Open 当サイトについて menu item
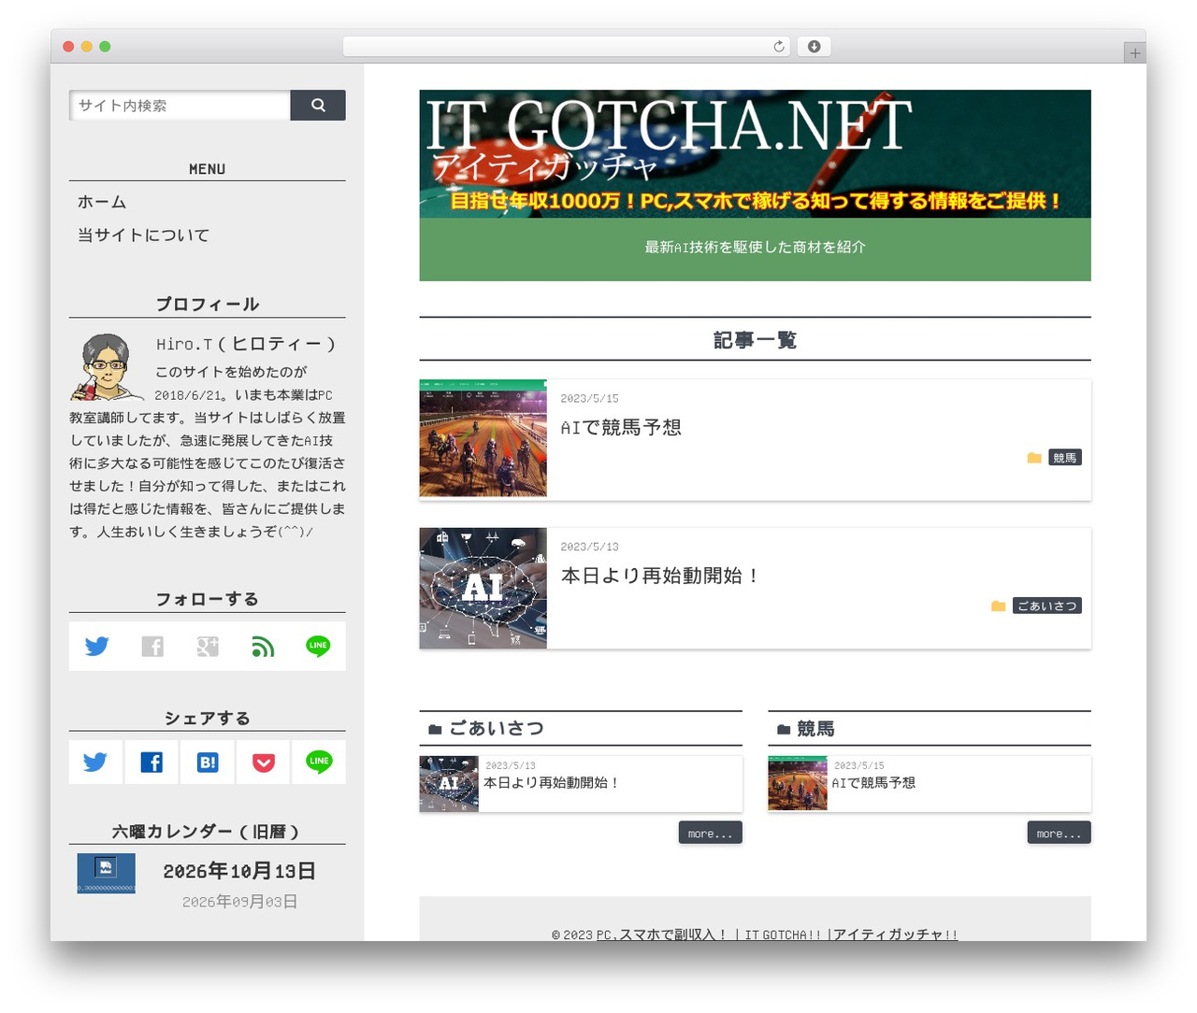Image resolution: width=1197 pixels, height=1013 pixels. coord(143,235)
